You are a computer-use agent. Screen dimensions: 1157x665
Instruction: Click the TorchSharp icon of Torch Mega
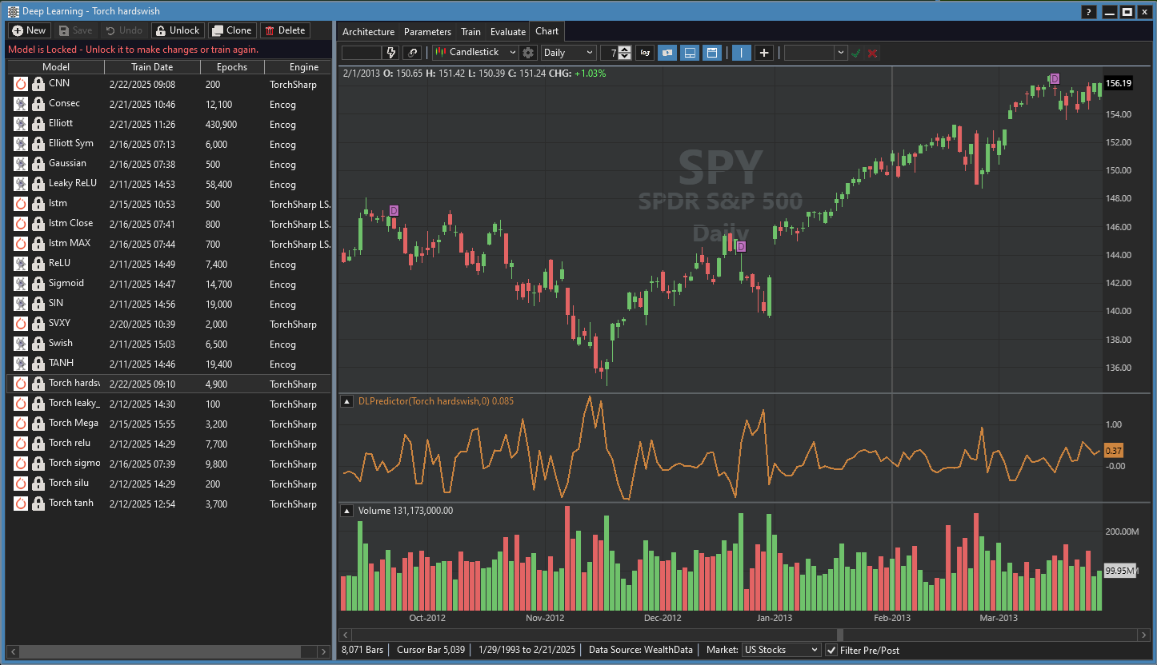tap(21, 424)
